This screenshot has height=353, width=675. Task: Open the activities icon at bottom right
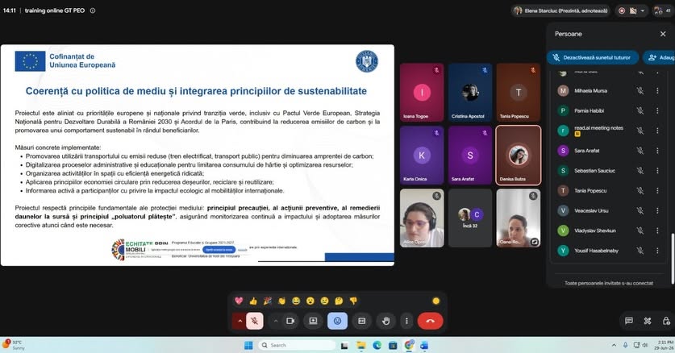(x=648, y=321)
